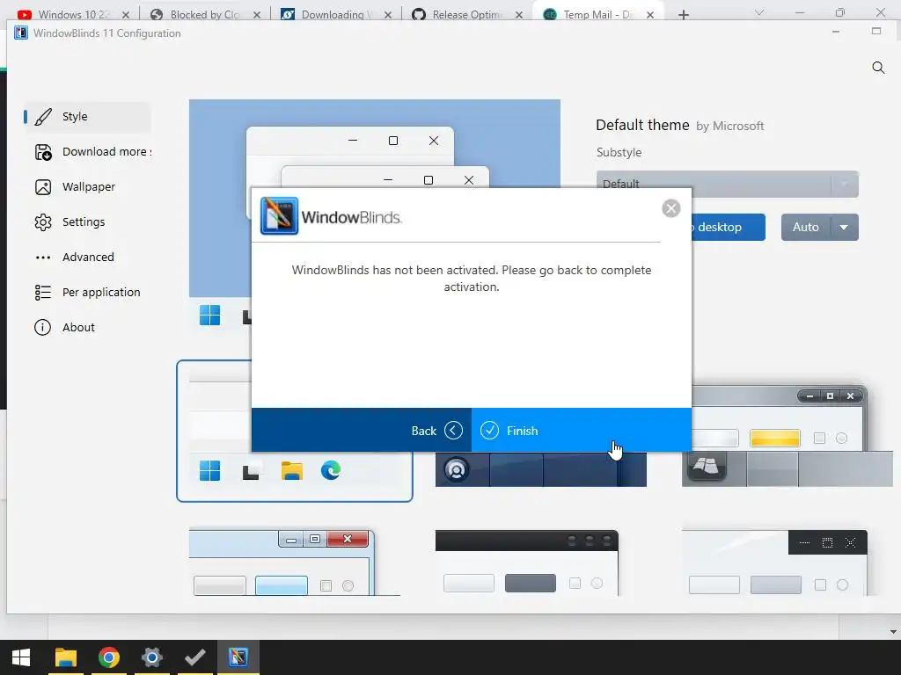Go to Wallpaper section
The width and height of the screenshot is (901, 675).
[87, 187]
